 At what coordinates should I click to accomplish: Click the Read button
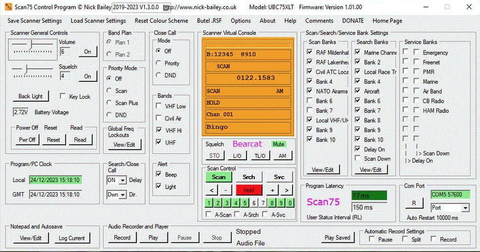[x=80, y=140]
